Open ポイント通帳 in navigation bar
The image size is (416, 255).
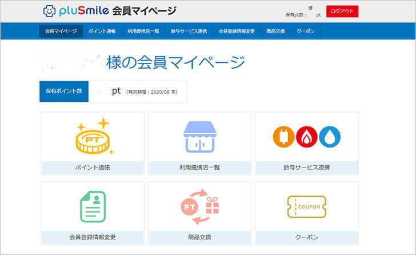pos(102,31)
